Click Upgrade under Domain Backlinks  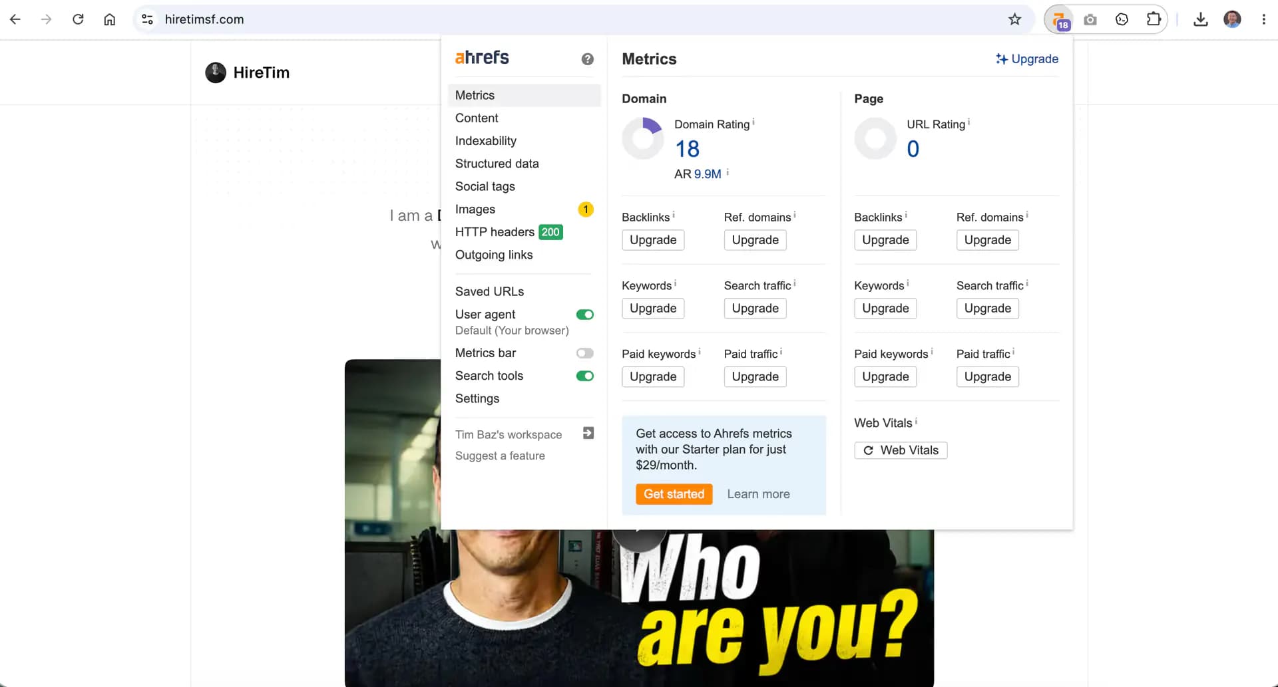click(653, 240)
